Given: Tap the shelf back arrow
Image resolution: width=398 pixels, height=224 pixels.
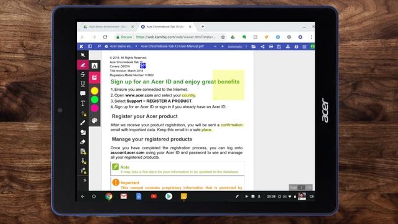Looking at the screenshot, I should tap(83, 197).
